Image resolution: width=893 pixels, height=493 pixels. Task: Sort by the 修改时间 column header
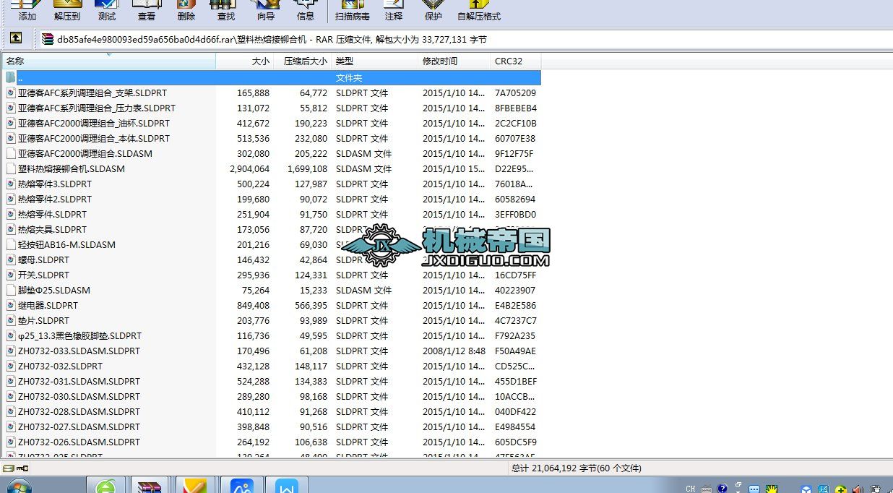(x=454, y=61)
